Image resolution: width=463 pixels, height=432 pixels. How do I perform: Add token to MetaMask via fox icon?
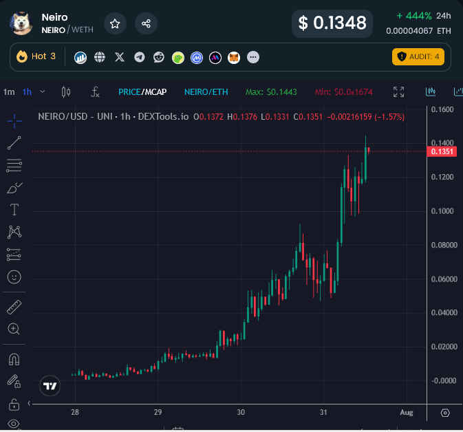(234, 58)
